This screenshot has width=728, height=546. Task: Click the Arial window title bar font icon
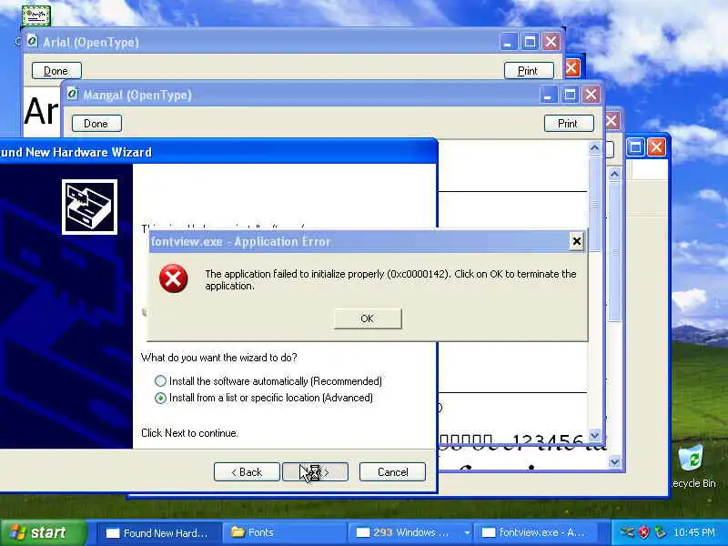click(x=32, y=41)
